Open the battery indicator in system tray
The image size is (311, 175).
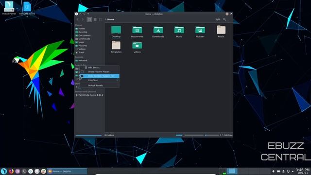(x=278, y=171)
